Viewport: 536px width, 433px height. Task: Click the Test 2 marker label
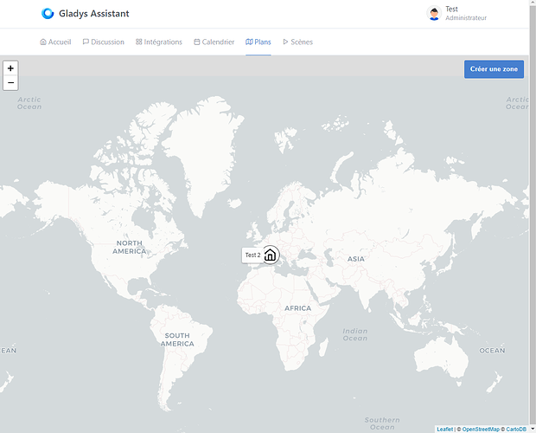click(252, 255)
